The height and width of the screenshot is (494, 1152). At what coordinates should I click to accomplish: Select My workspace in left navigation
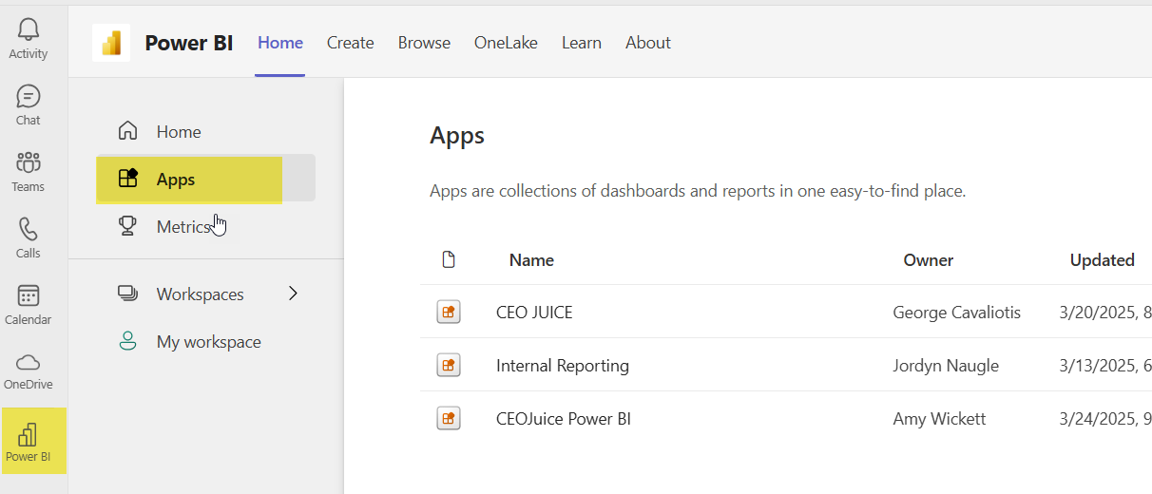click(x=209, y=341)
